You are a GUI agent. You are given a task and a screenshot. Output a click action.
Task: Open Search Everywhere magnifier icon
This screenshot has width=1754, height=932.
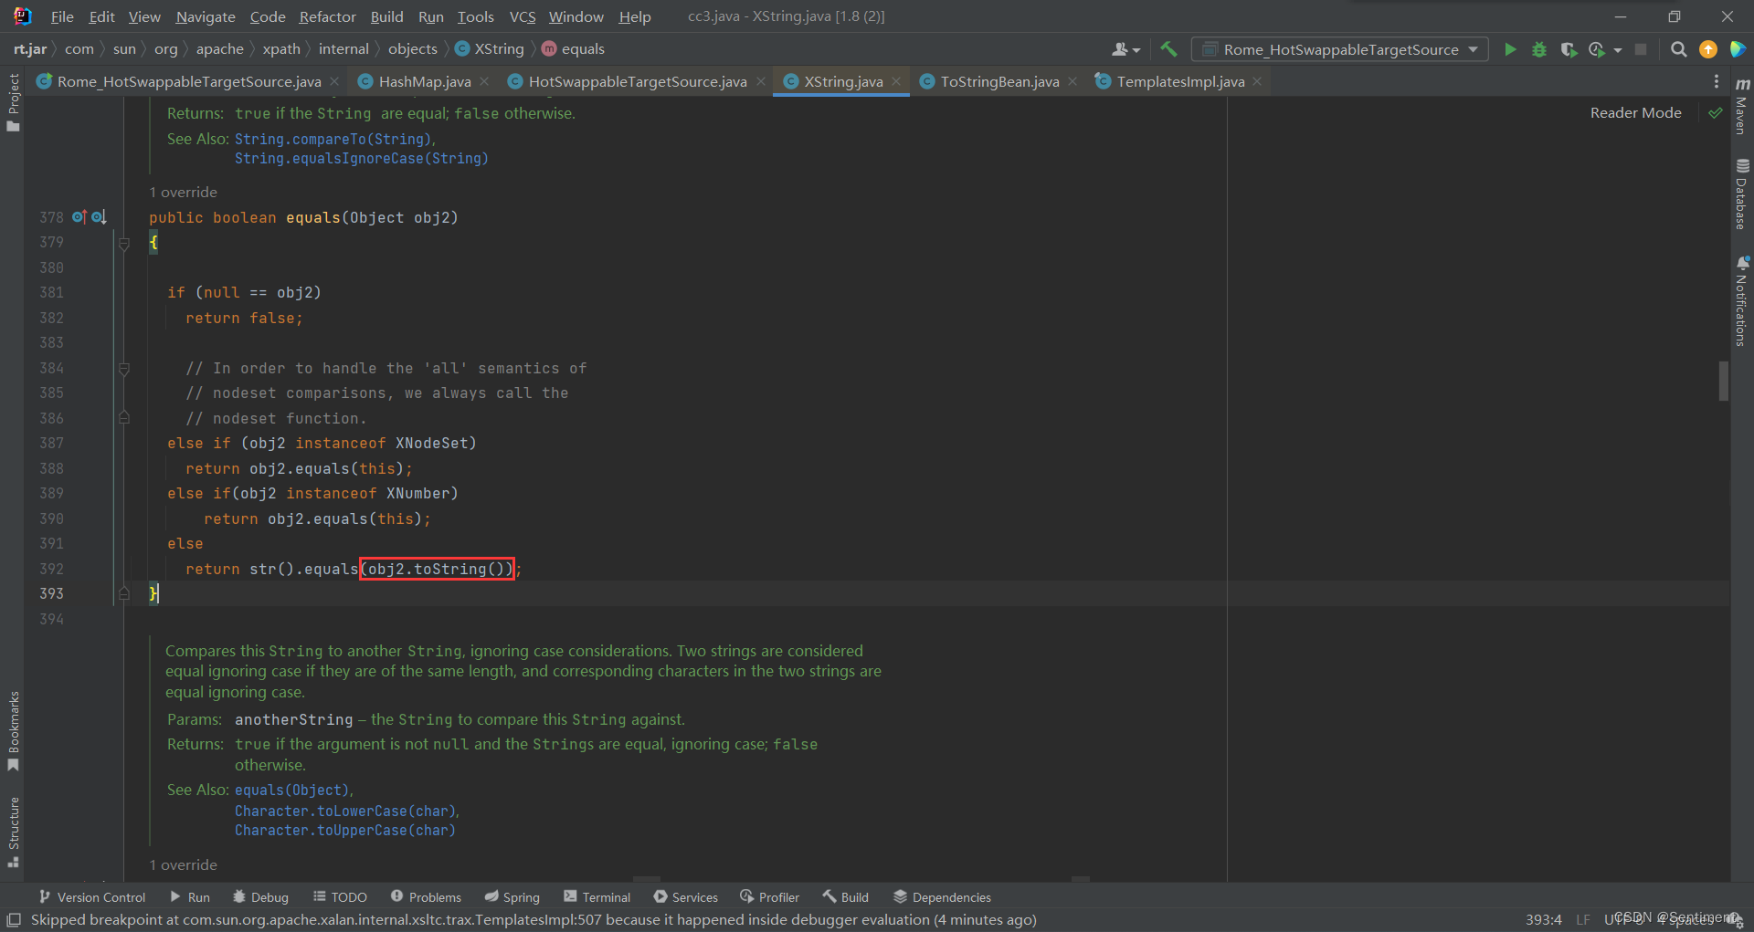[1678, 49]
